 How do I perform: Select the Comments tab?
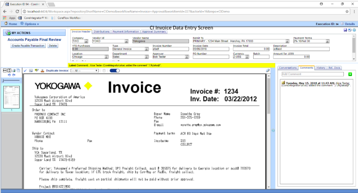(307, 68)
